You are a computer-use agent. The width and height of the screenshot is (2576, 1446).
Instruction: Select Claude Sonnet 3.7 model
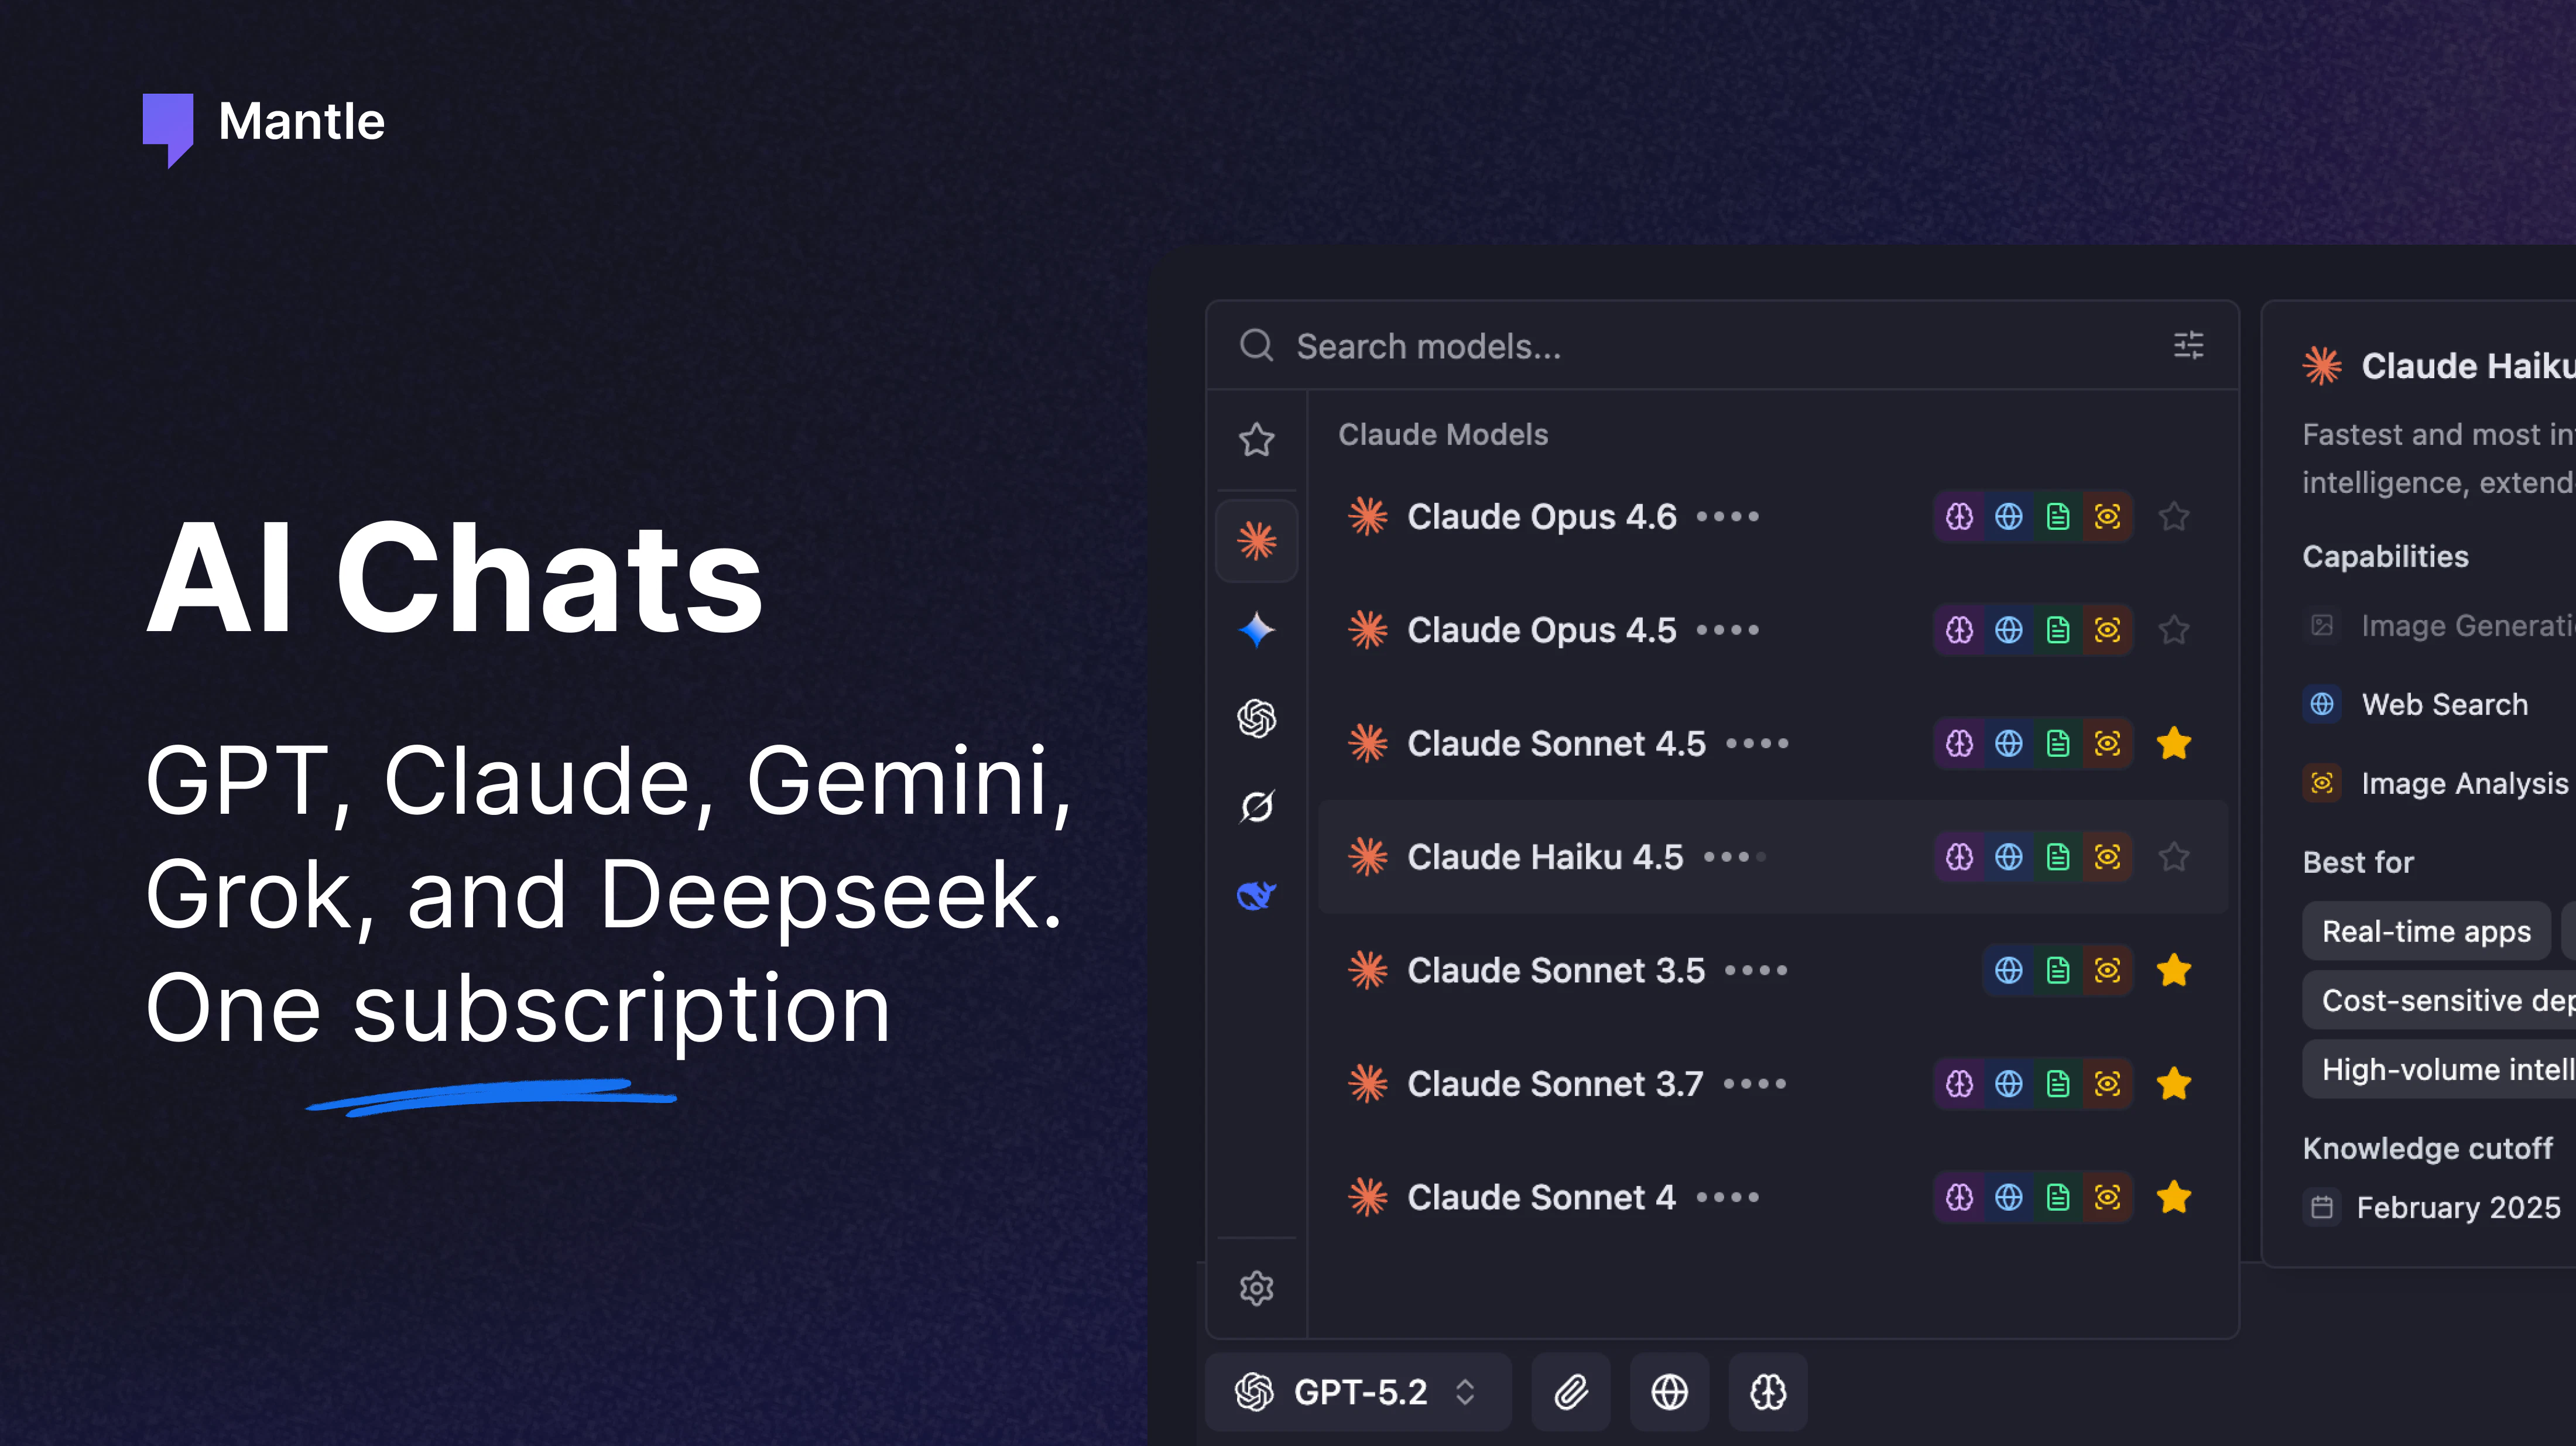tap(1772, 1084)
